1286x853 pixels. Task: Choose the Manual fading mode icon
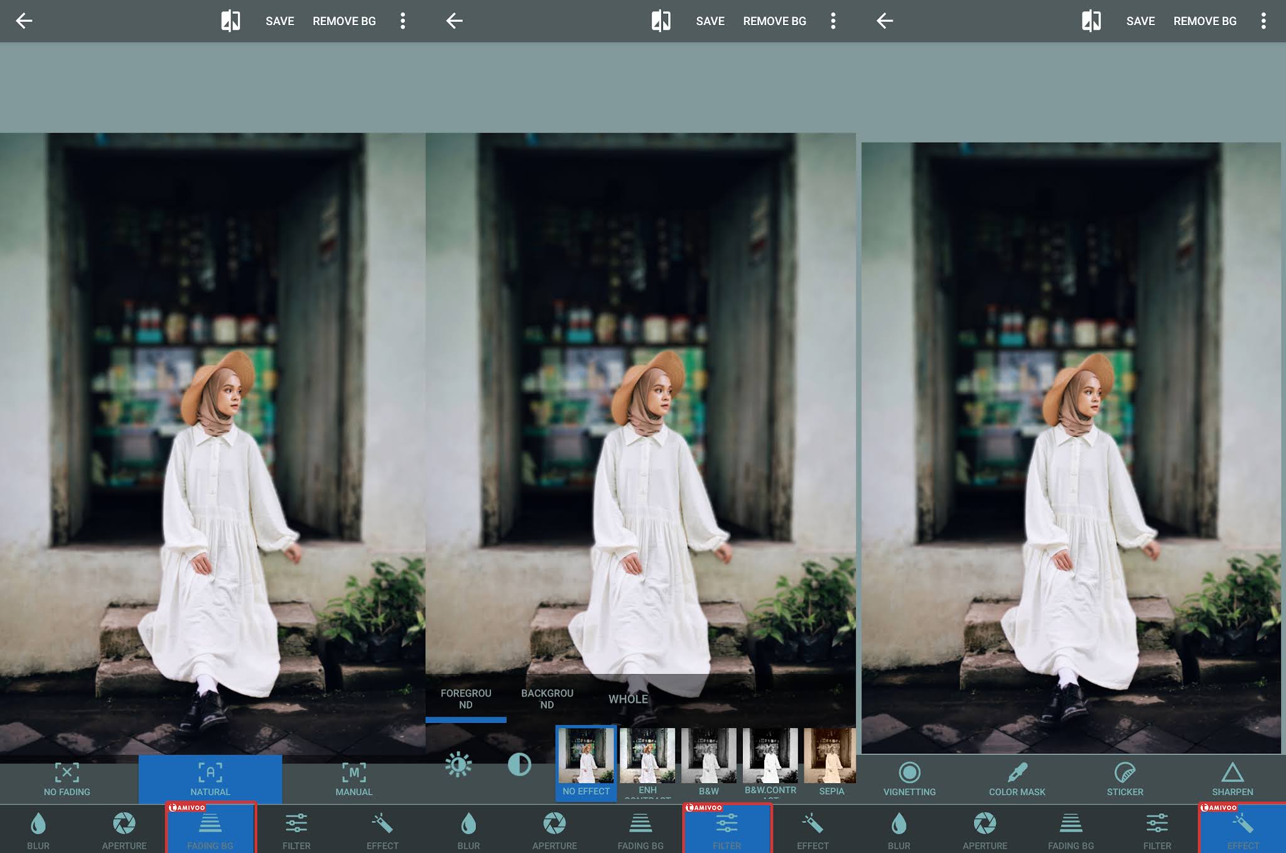(x=354, y=773)
